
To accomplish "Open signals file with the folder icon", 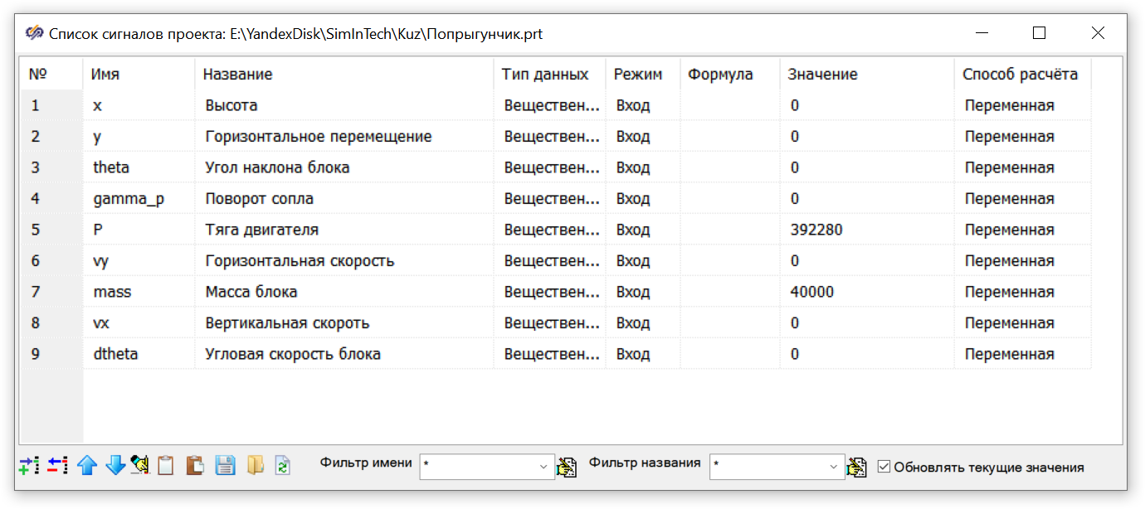I will click(255, 466).
